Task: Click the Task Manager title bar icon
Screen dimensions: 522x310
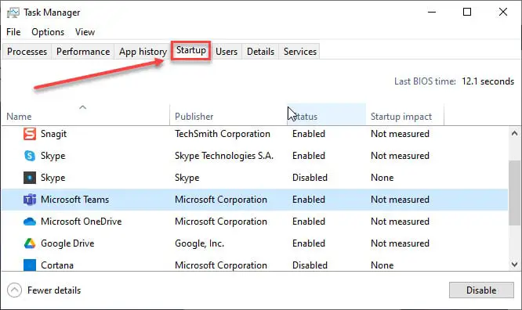Action: point(13,13)
